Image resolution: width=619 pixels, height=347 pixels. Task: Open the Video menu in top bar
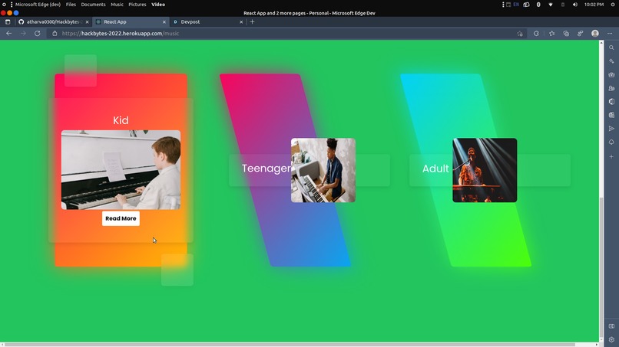[158, 5]
